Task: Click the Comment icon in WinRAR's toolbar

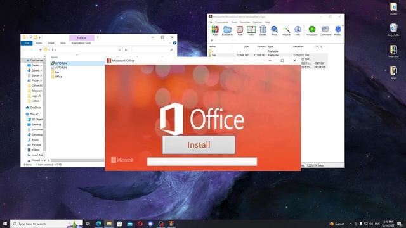Action: [325, 31]
